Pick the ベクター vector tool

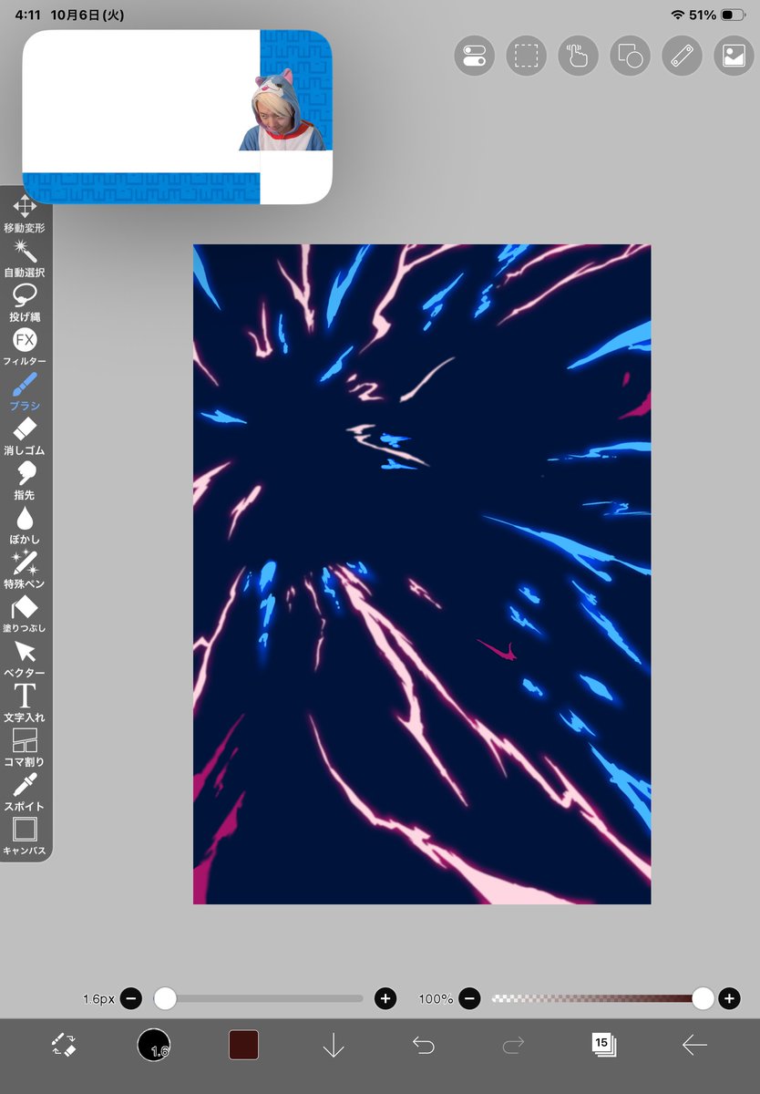(x=25, y=659)
